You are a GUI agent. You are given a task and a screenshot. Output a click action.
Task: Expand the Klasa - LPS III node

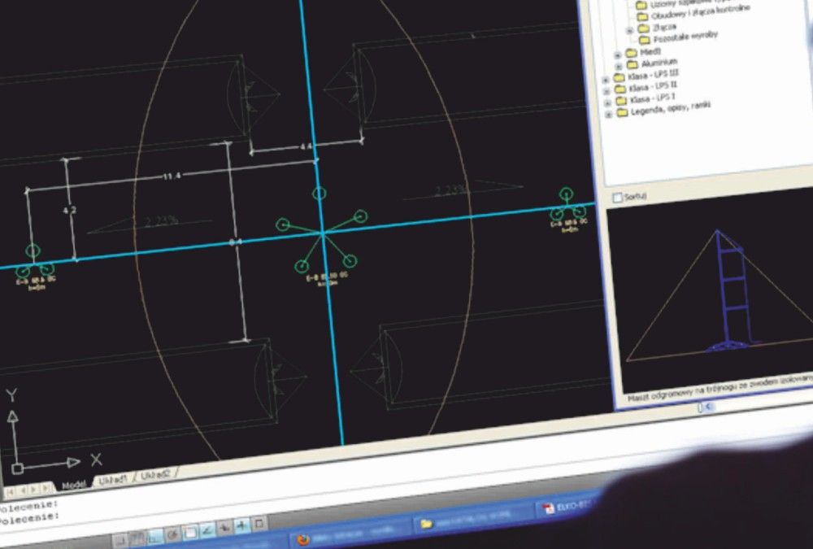(x=605, y=80)
